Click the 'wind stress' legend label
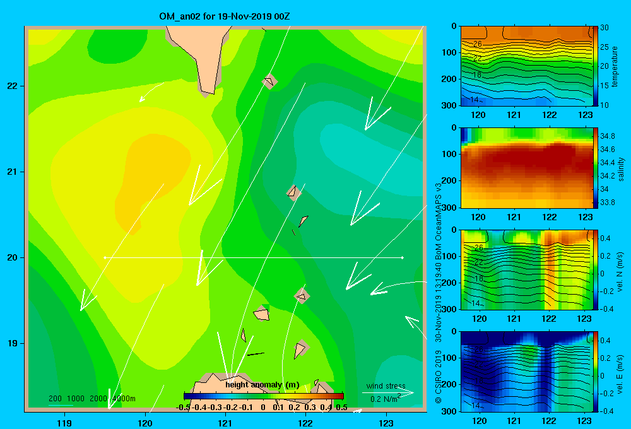Image resolution: width=631 pixels, height=429 pixels. click(x=386, y=385)
